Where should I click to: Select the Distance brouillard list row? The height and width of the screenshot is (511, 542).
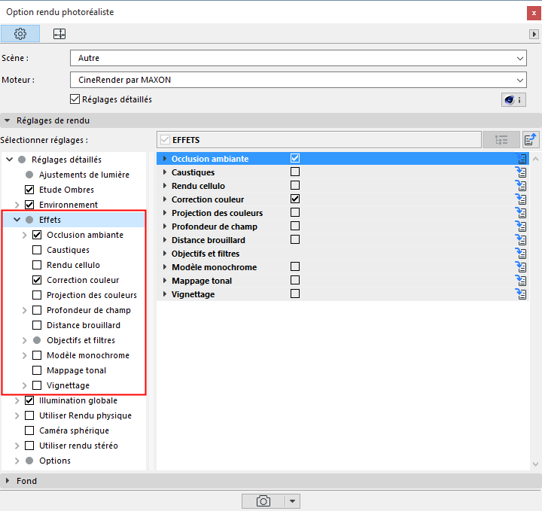tap(343, 240)
